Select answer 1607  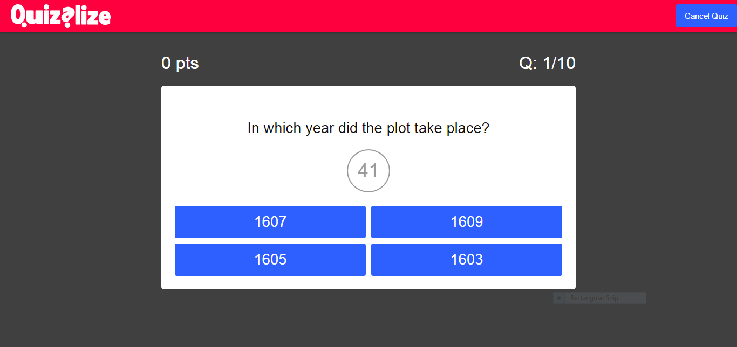270,221
